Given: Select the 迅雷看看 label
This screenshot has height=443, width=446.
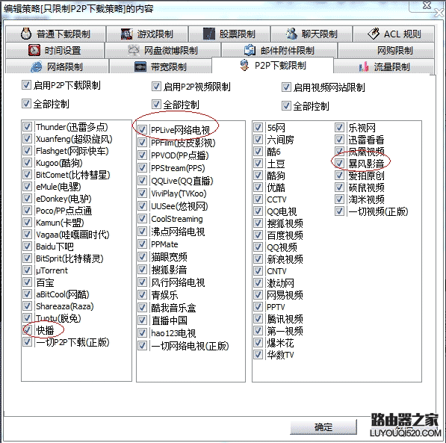Looking at the screenshot, I should click(366, 140).
